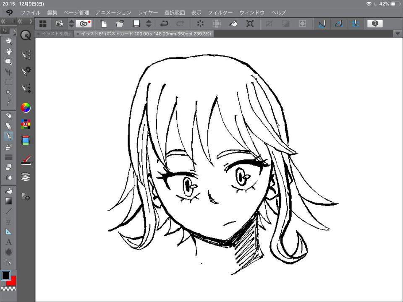Toggle snap to special ruler

tap(339, 24)
